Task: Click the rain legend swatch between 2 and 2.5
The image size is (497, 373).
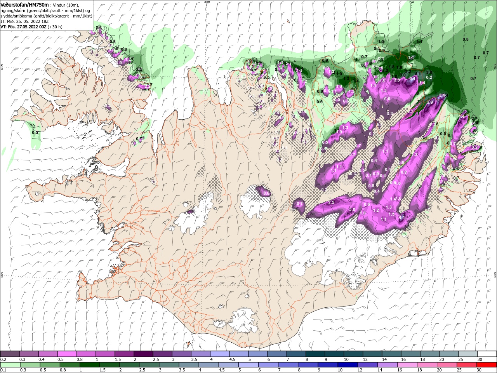Action: 130,365
